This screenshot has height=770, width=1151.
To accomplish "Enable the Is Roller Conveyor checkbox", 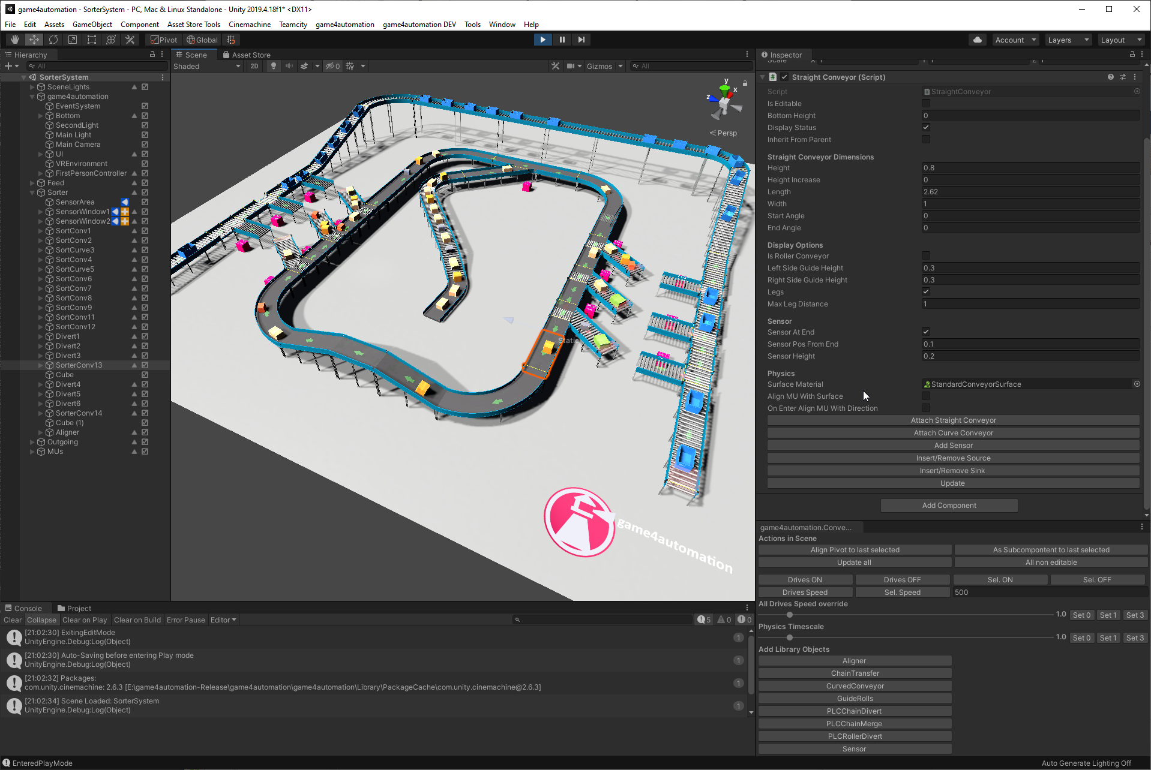I will point(926,256).
